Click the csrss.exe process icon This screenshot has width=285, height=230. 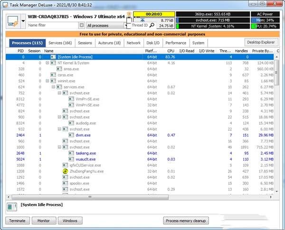click(53, 75)
